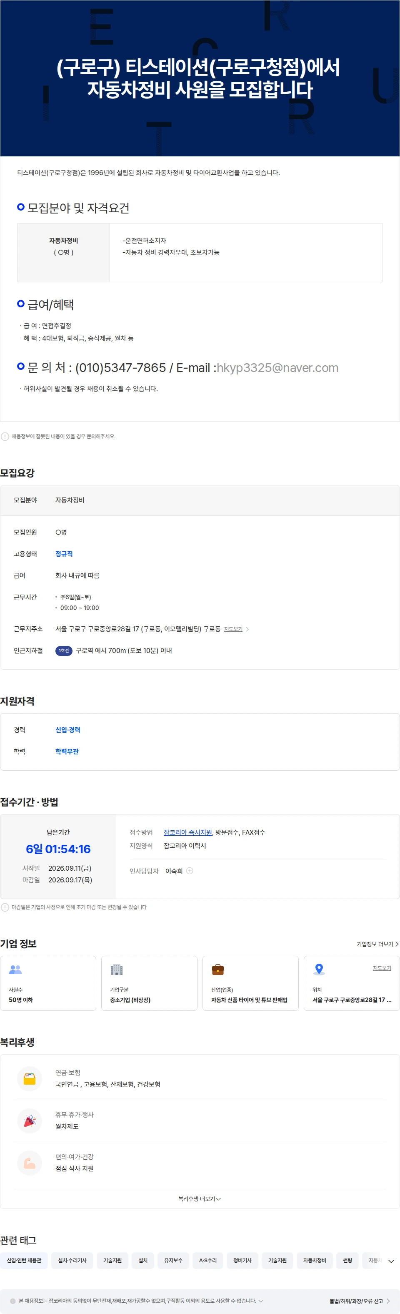Click work hours 09:00 ~ 19:00
This screenshot has height=1314, width=400.
point(80,608)
